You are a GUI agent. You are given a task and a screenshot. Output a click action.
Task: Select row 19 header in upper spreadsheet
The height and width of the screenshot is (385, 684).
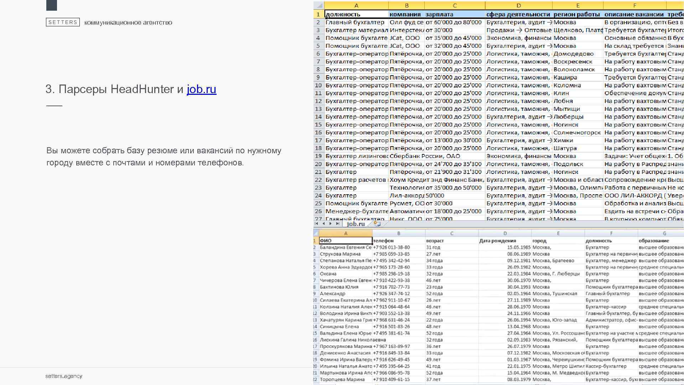[318, 156]
